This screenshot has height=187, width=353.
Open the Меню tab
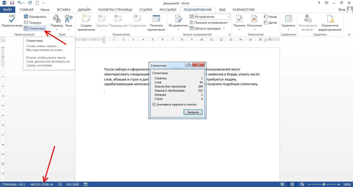(x=45, y=10)
